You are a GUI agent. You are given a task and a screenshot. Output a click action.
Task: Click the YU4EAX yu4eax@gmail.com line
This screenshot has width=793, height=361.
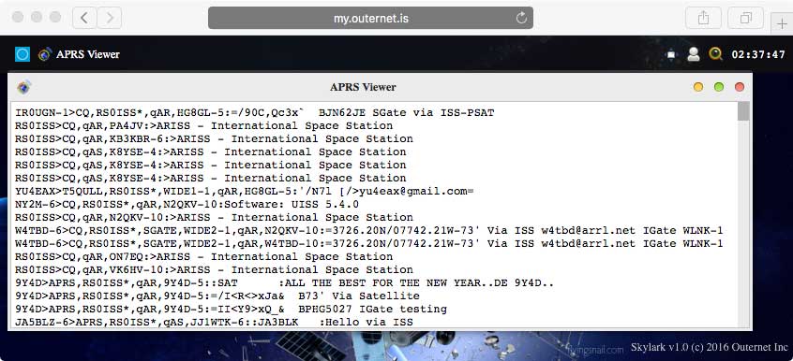[x=245, y=192]
